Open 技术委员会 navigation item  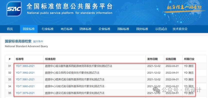pyautogui.click(x=180, y=29)
